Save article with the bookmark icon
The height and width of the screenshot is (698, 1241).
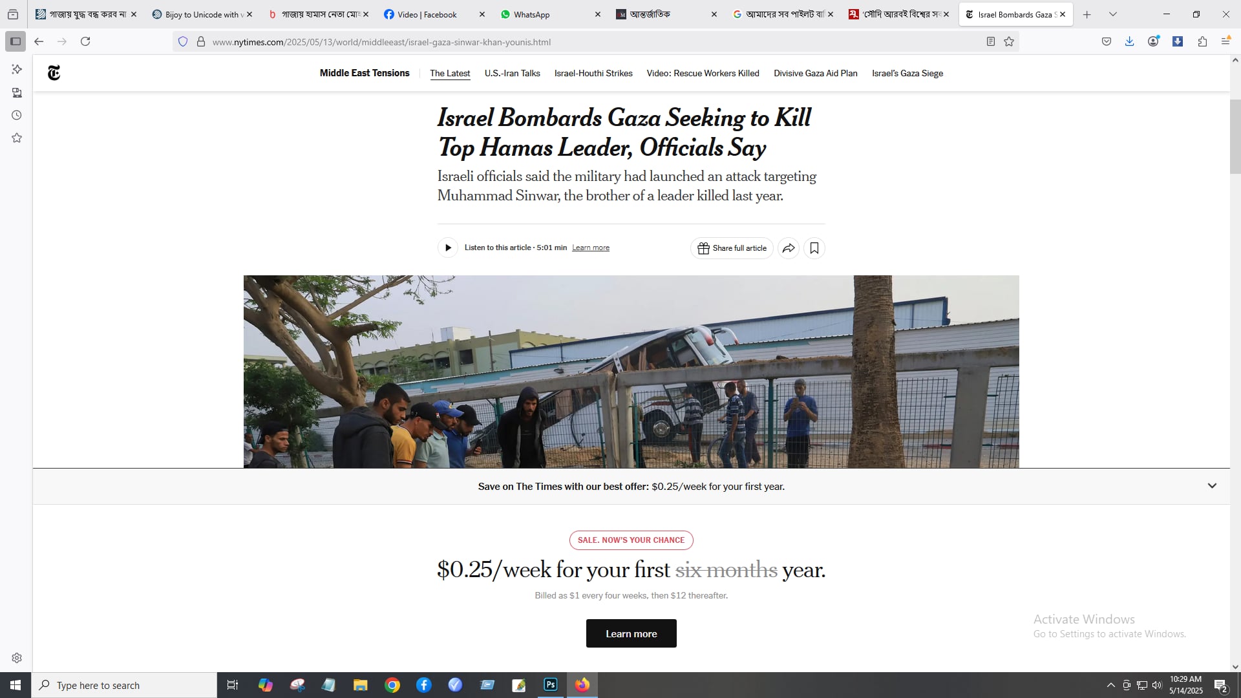(814, 248)
